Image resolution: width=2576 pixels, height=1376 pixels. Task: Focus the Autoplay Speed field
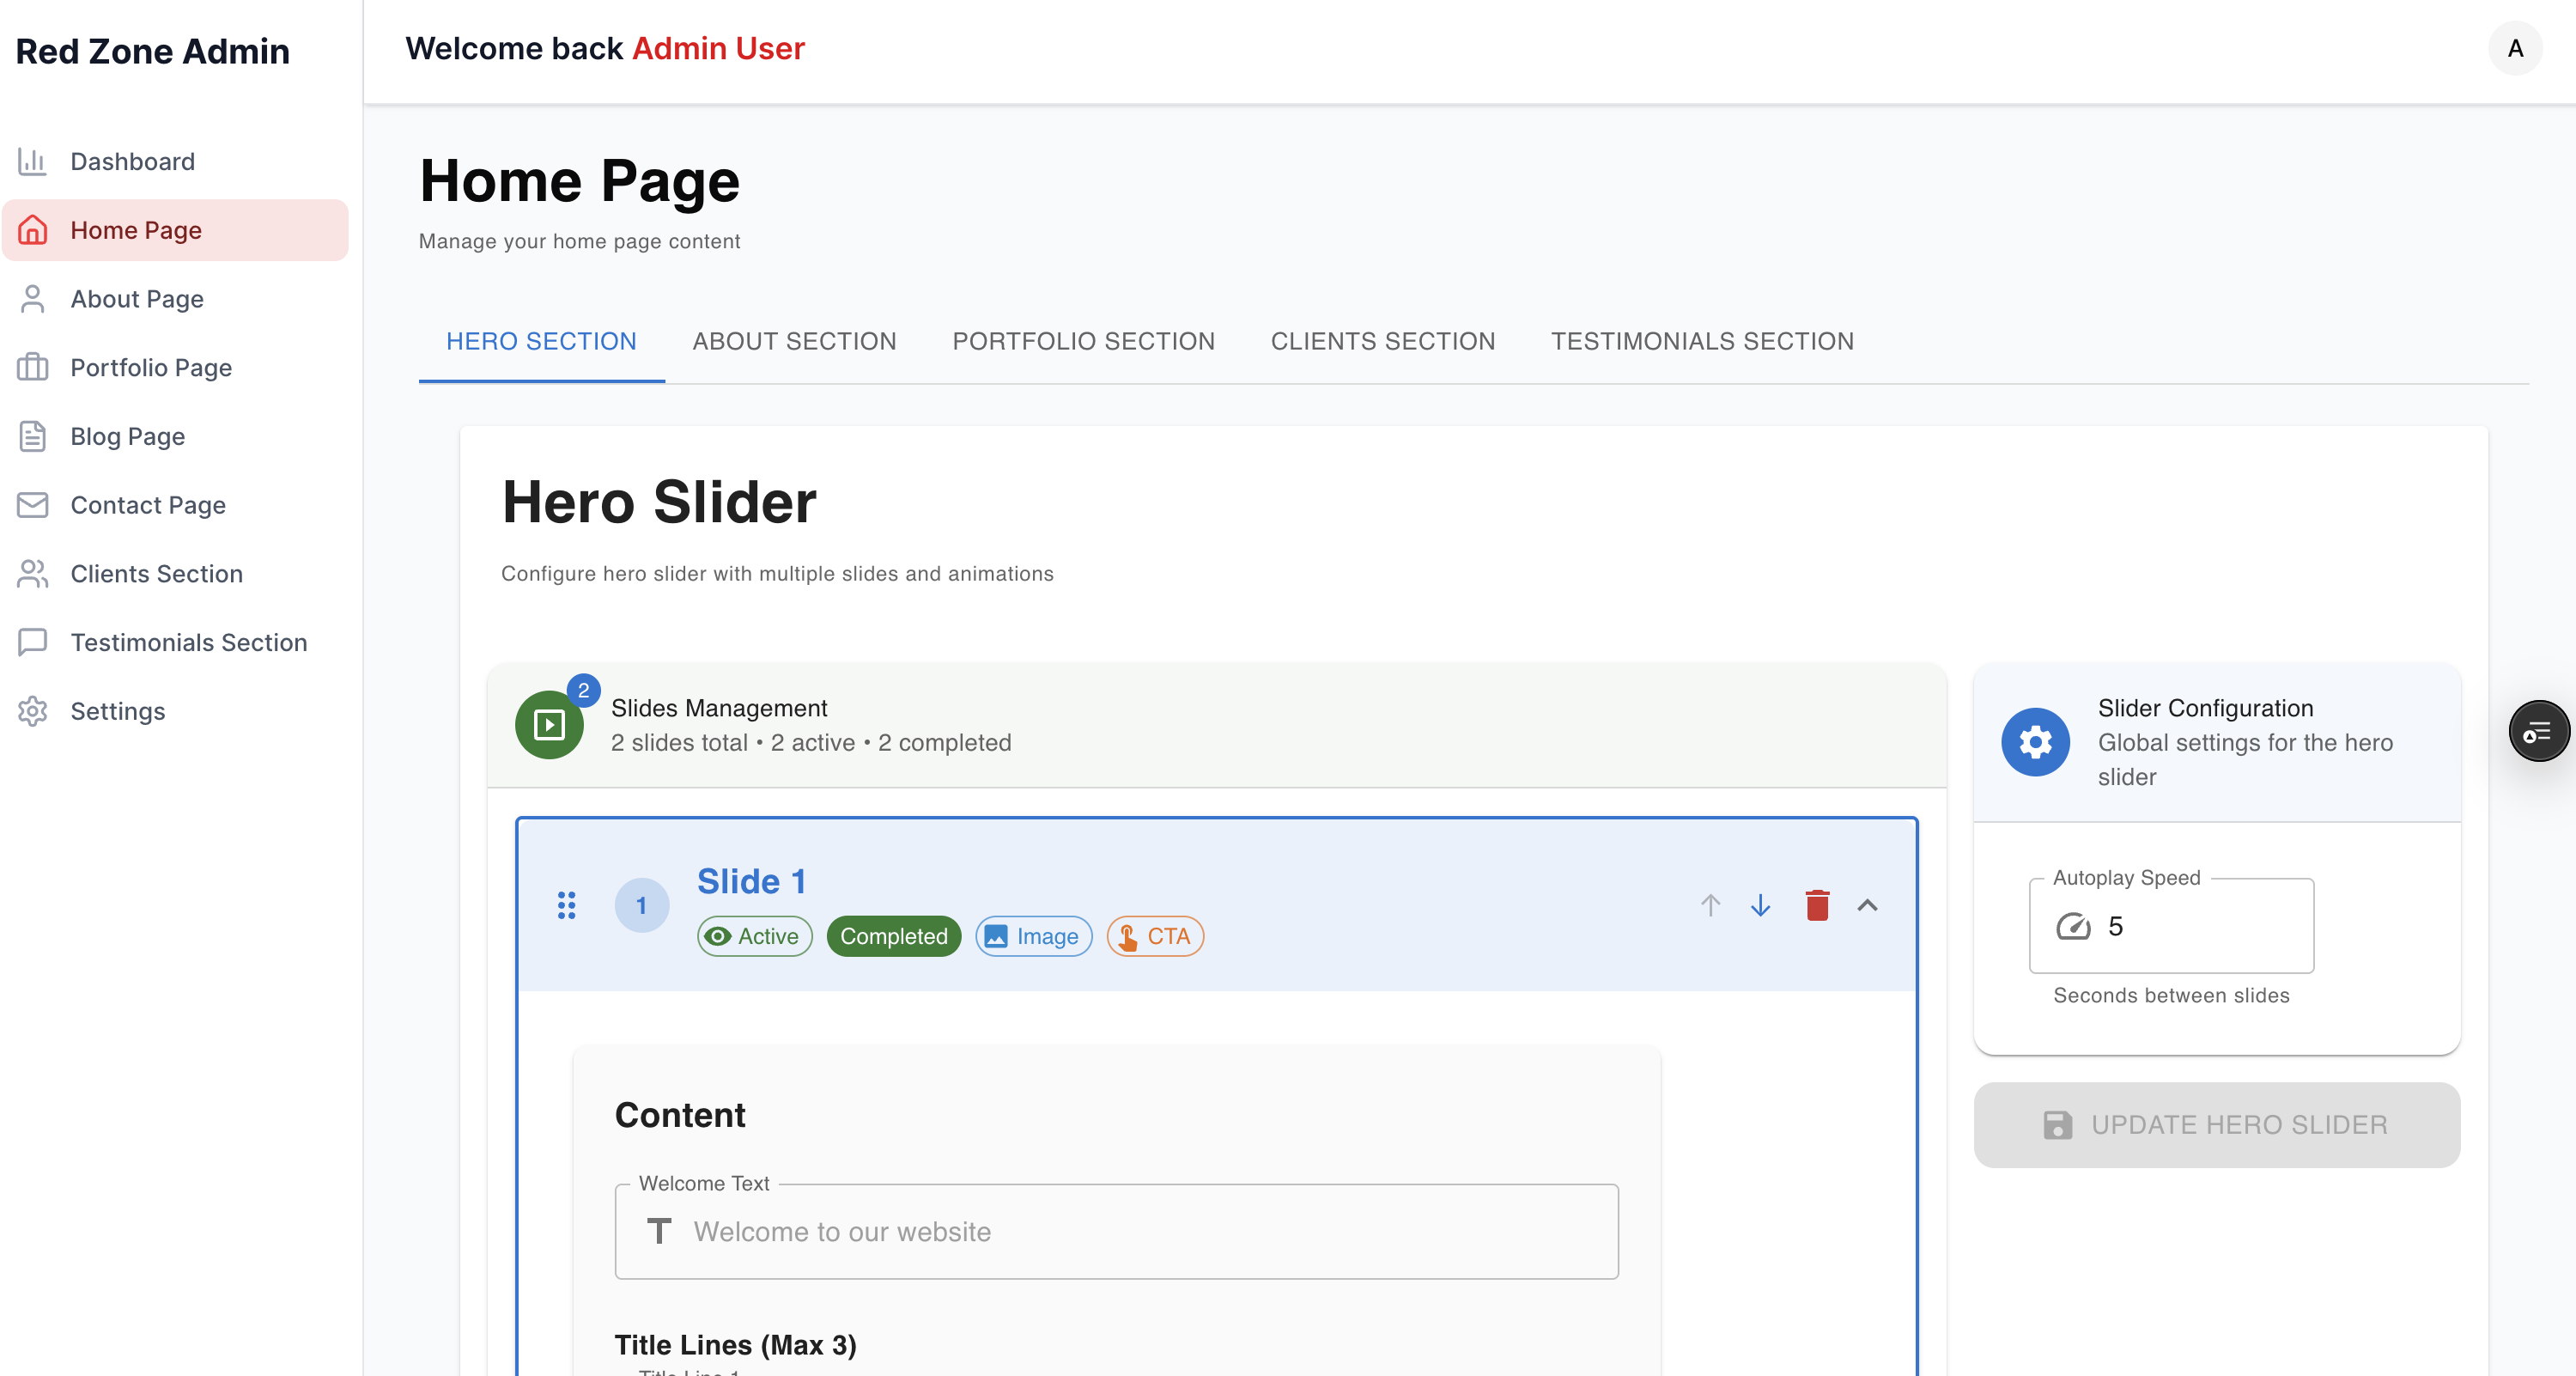pyautogui.click(x=2190, y=926)
